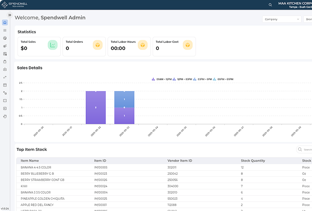Image resolution: width=312 pixels, height=211 pixels.
Task: Click the calendar with gear sidebar icon
Action: click(5, 54)
